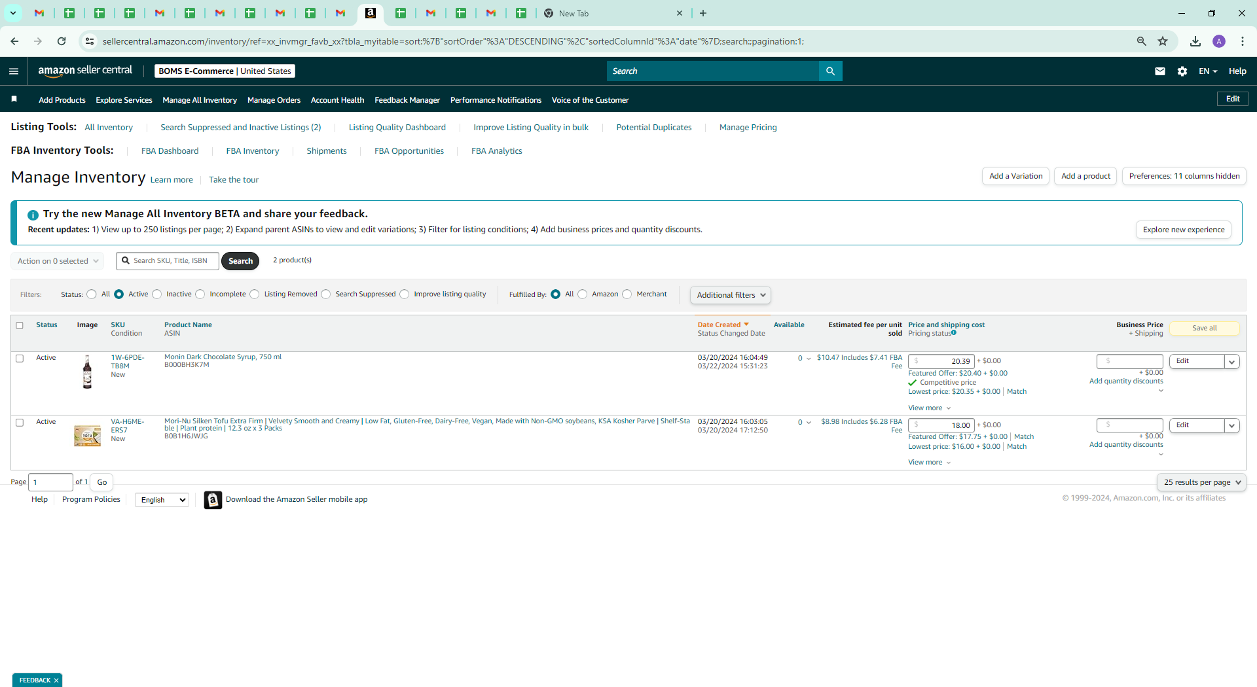Open the Seller Central hamburger menu
Image resolution: width=1257 pixels, height=687 pixels.
pos(14,71)
